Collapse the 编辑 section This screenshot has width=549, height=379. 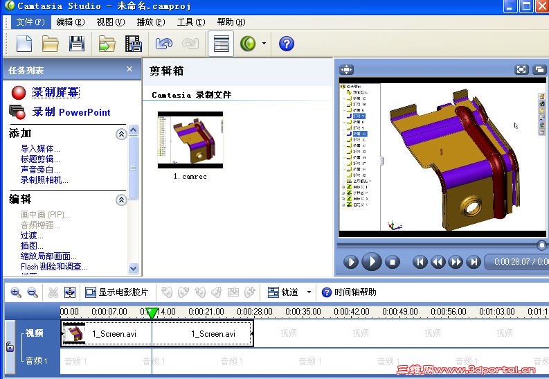point(121,200)
